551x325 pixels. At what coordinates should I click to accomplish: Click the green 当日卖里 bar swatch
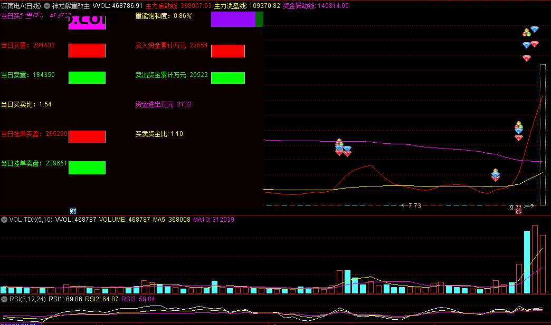pyautogui.click(x=87, y=77)
